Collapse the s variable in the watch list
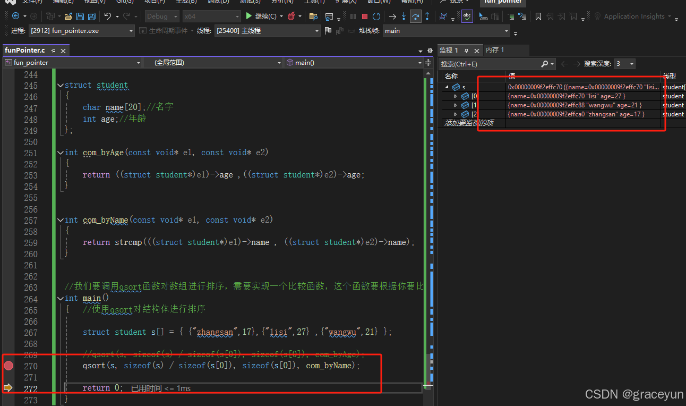The image size is (686, 406). coord(447,87)
